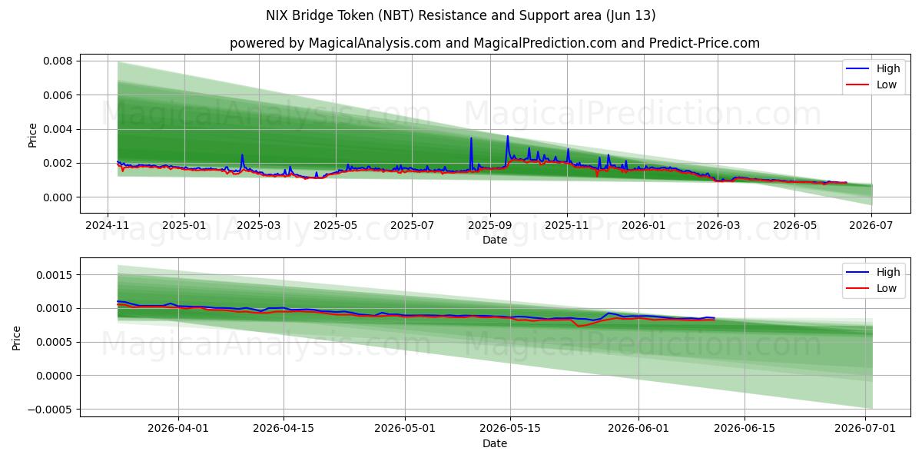Click the 'Date' axis label under top chart
The width and height of the screenshot is (922, 461).
[x=495, y=240]
